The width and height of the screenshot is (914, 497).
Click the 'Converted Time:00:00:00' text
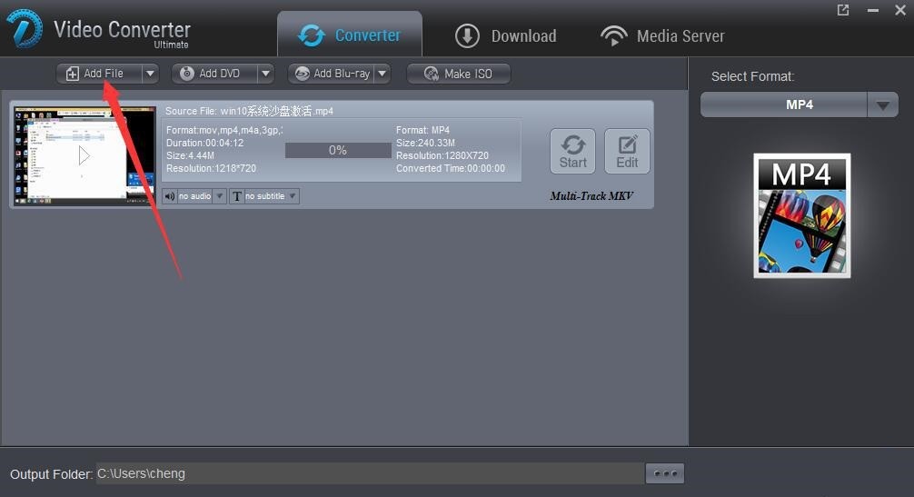point(451,168)
